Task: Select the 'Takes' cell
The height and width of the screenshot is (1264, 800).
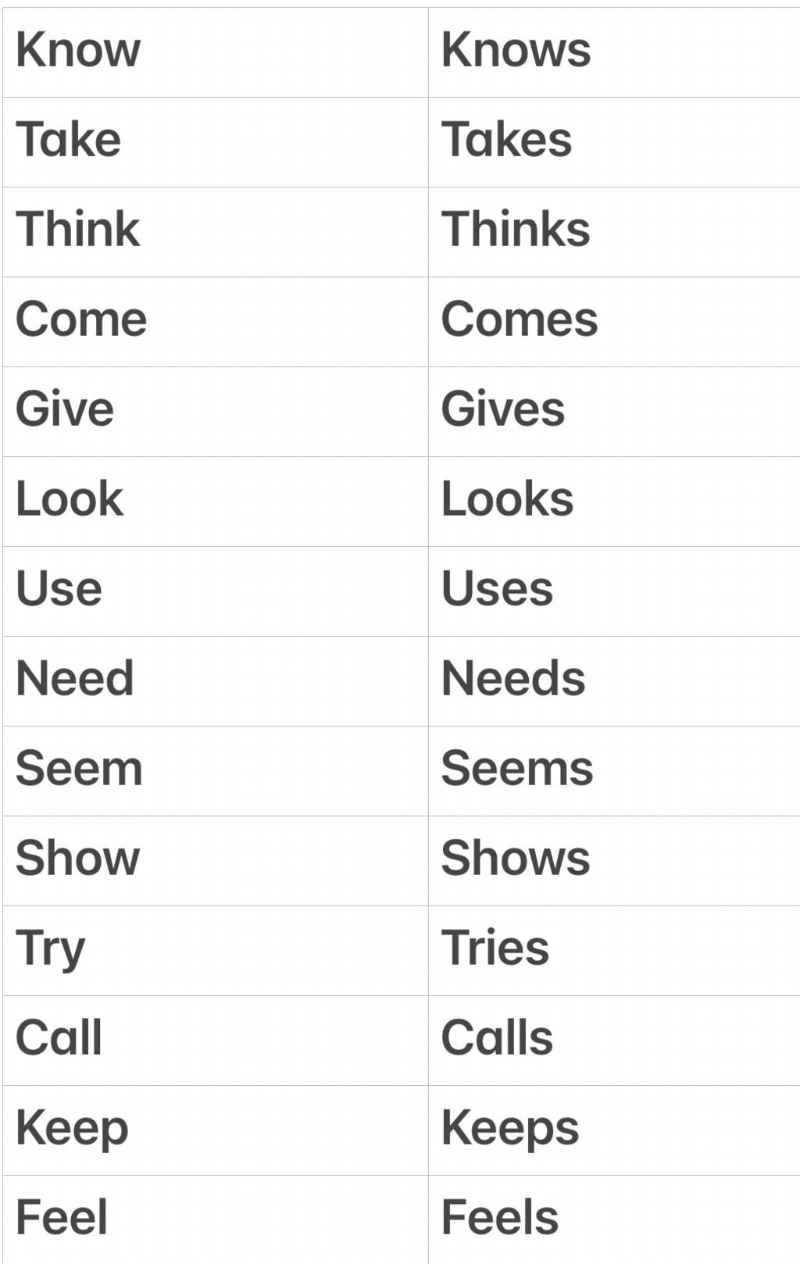Action: coord(614,142)
